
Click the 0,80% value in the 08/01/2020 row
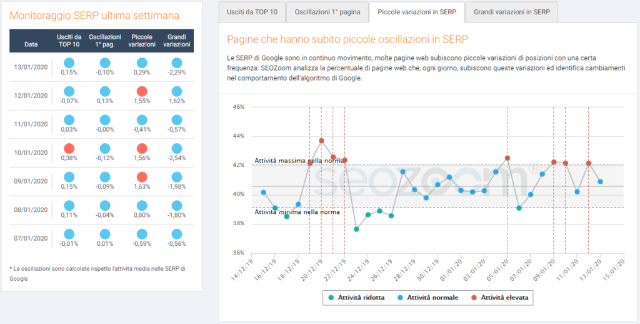[x=142, y=215]
